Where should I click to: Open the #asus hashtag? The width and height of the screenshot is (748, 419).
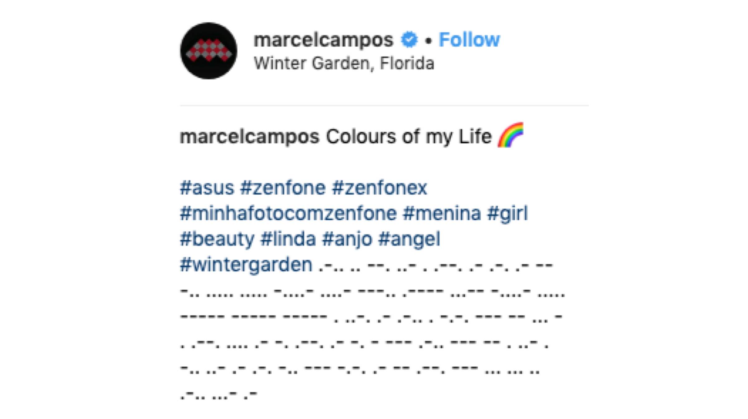[x=207, y=188]
